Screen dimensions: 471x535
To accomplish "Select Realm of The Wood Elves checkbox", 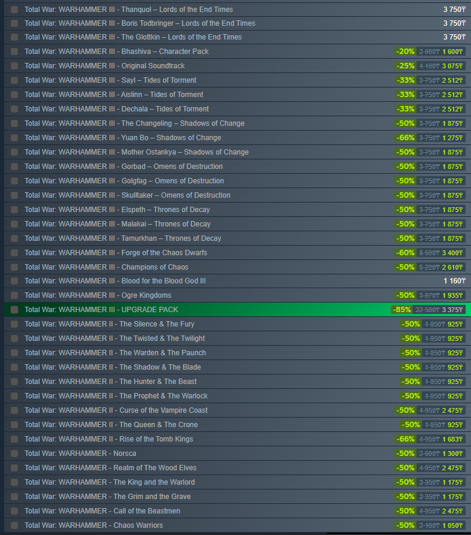I will (x=14, y=468).
